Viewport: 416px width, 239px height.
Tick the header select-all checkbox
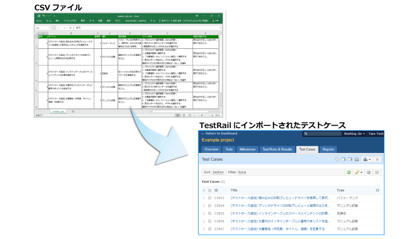pos(209,190)
